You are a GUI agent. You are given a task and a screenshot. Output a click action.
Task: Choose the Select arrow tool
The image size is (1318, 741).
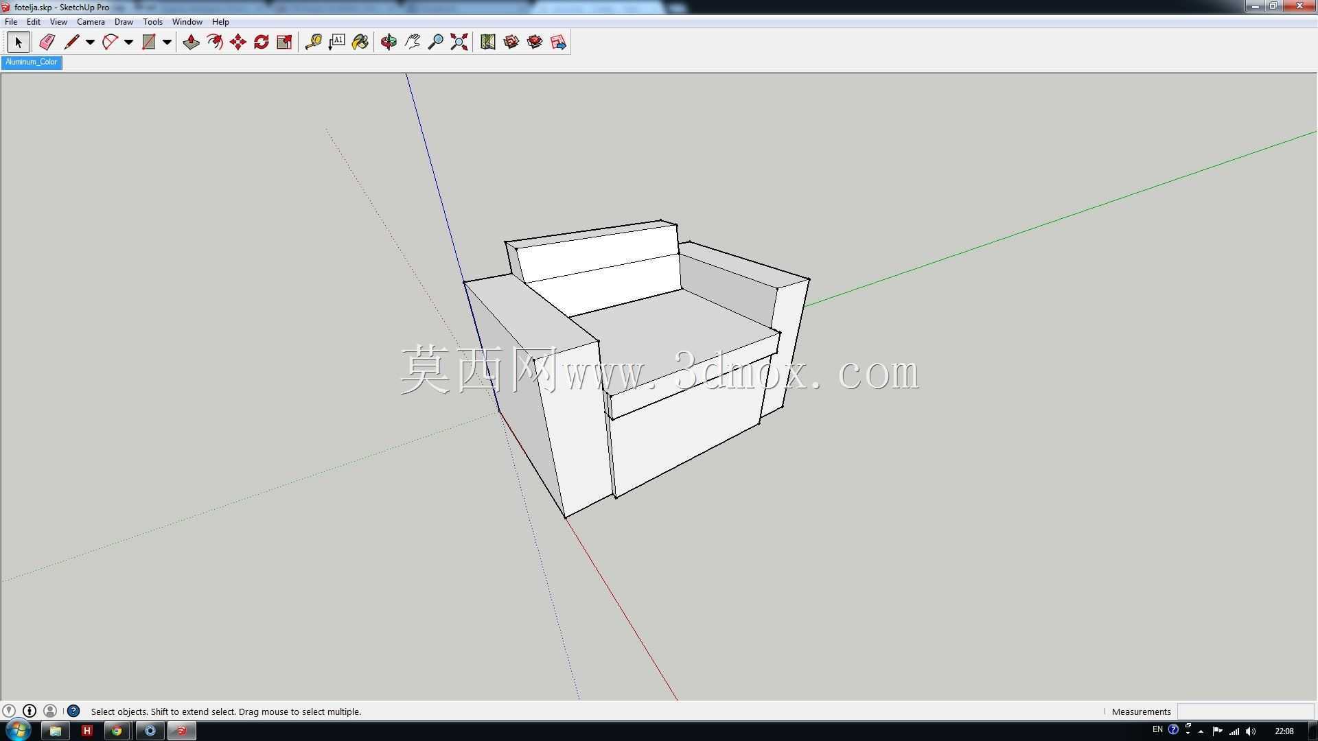pyautogui.click(x=19, y=43)
